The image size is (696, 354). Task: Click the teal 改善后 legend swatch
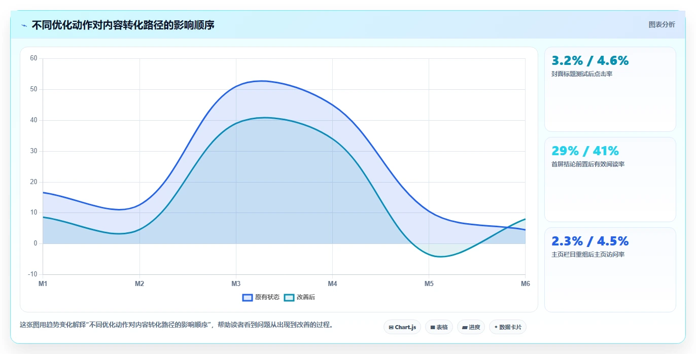[289, 297]
